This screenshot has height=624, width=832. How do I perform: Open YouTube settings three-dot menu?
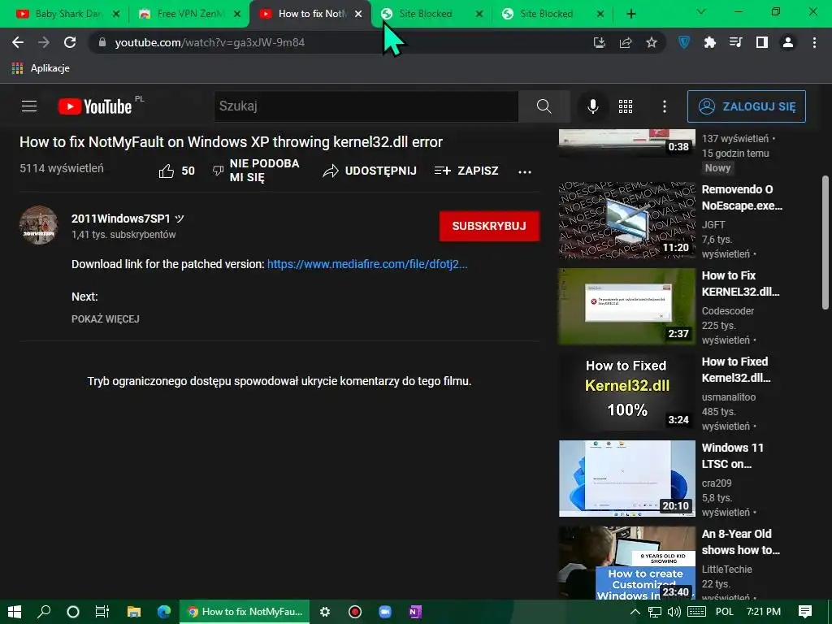click(665, 106)
